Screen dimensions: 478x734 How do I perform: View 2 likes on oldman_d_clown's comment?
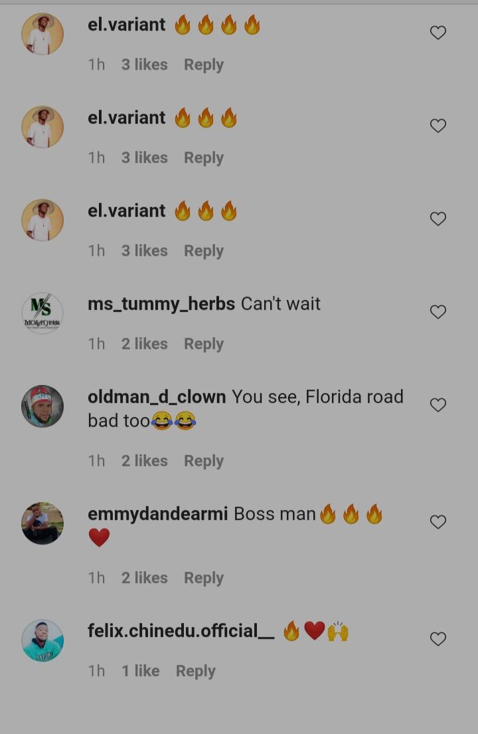coord(144,461)
